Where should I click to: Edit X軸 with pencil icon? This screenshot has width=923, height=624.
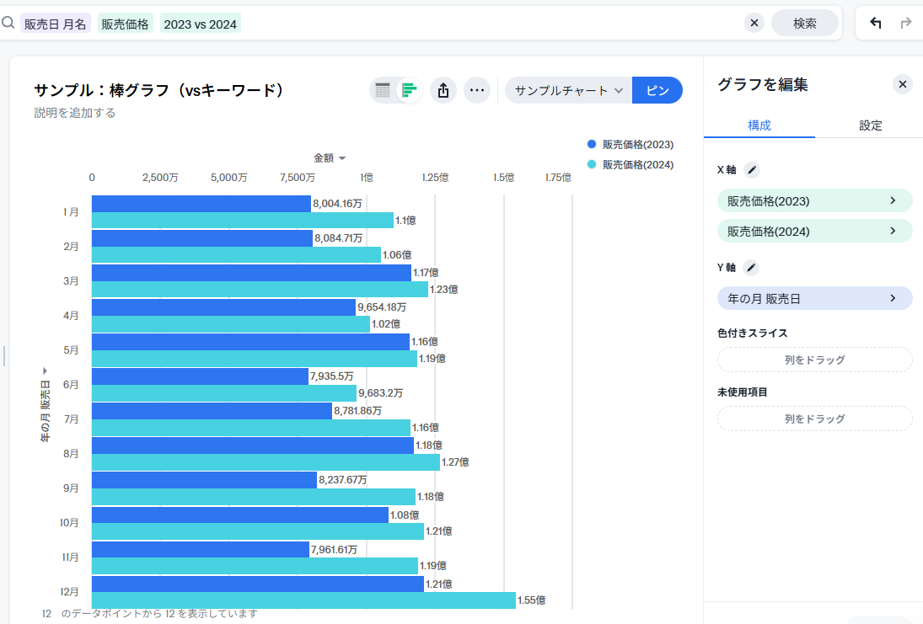pyautogui.click(x=752, y=170)
